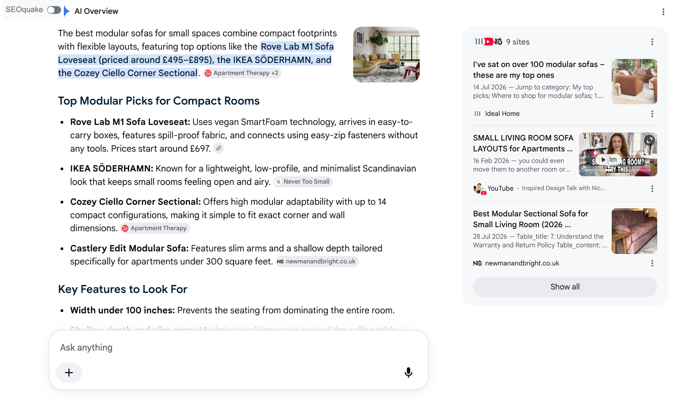Click the AI Overview sparkle icon
The width and height of the screenshot is (696, 408).
pyautogui.click(x=67, y=11)
